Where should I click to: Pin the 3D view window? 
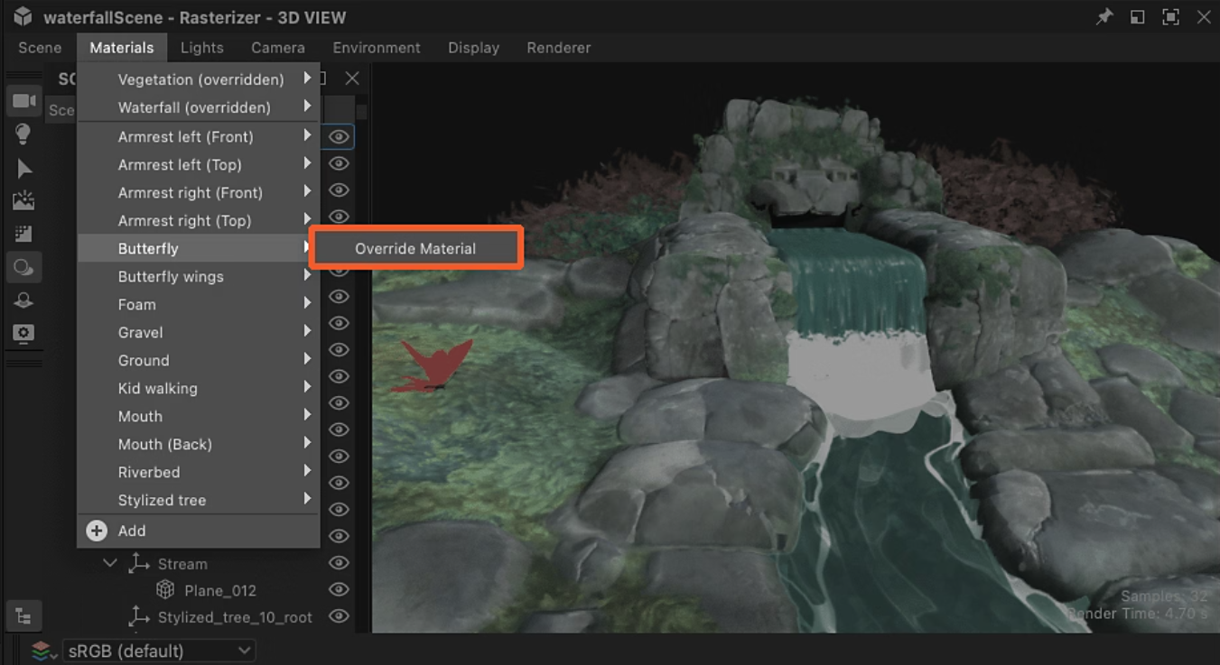(1104, 17)
